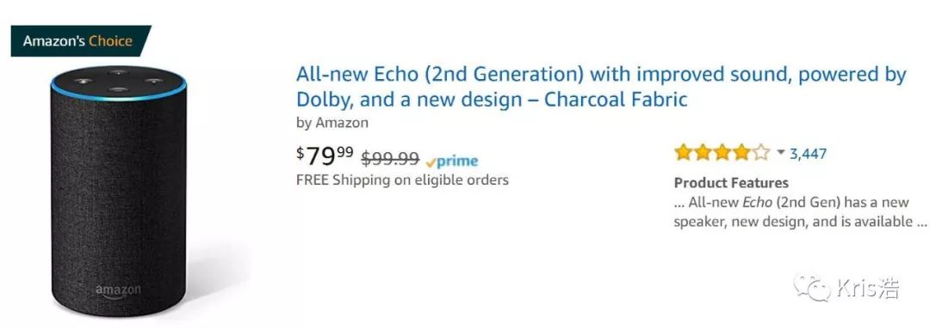Image resolution: width=930 pixels, height=329 pixels.
Task: Click the buttons on top of the Echo
Action: [119, 81]
